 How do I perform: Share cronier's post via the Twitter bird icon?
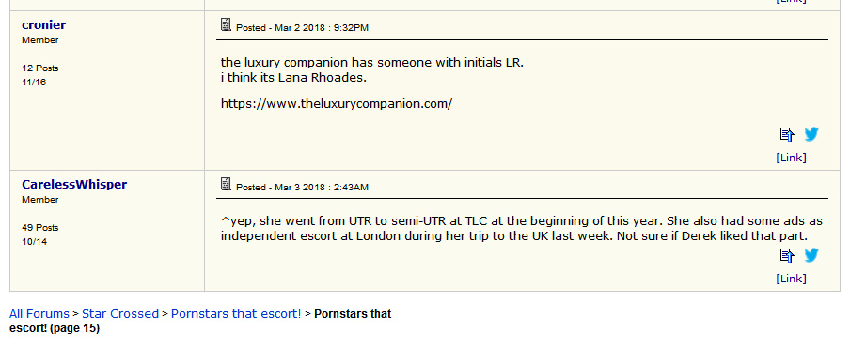pos(811,133)
